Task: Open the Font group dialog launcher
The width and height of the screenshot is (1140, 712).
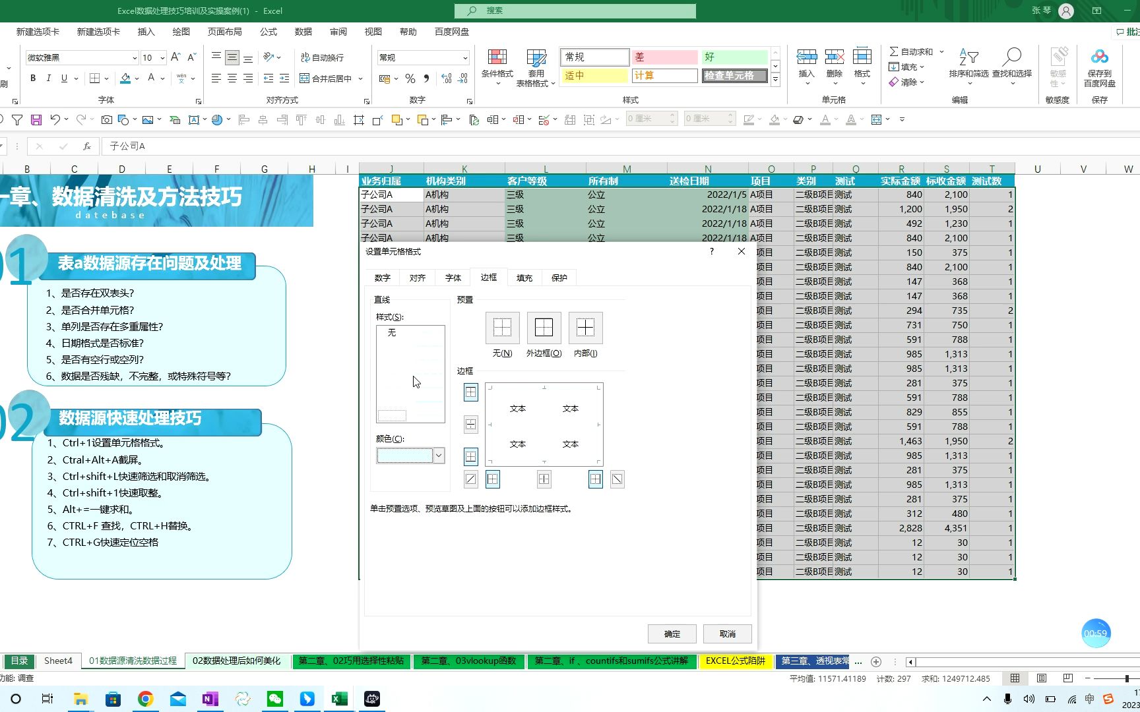Action: point(199,101)
